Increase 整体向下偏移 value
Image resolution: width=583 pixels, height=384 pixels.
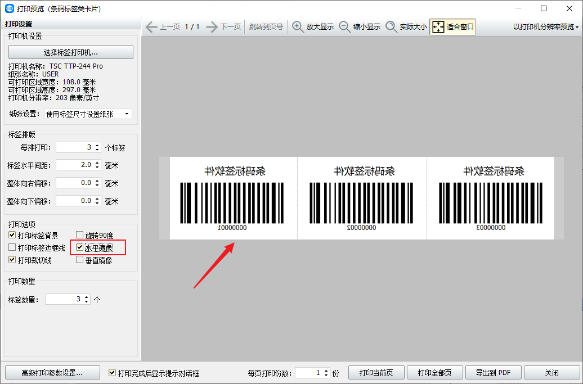tap(97, 198)
